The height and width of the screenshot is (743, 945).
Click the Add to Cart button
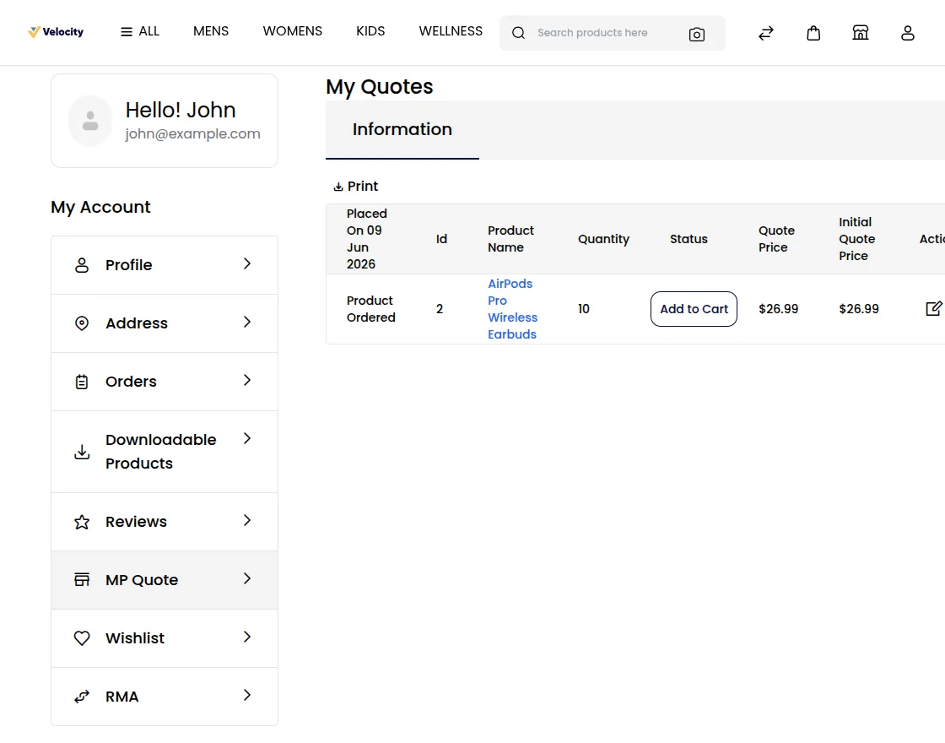click(x=694, y=309)
